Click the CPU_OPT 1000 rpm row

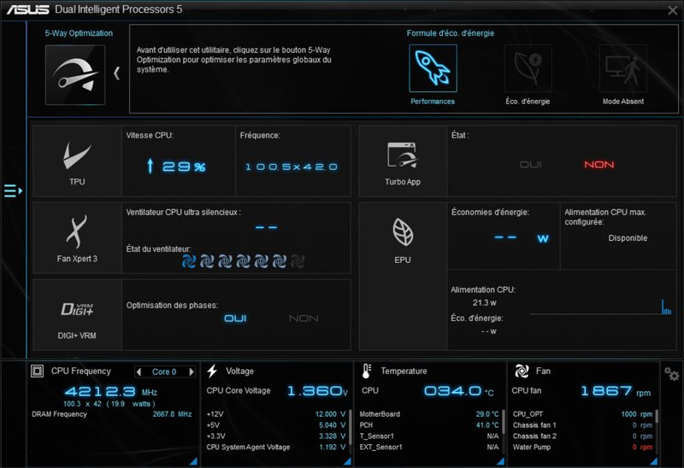pyautogui.click(x=582, y=414)
